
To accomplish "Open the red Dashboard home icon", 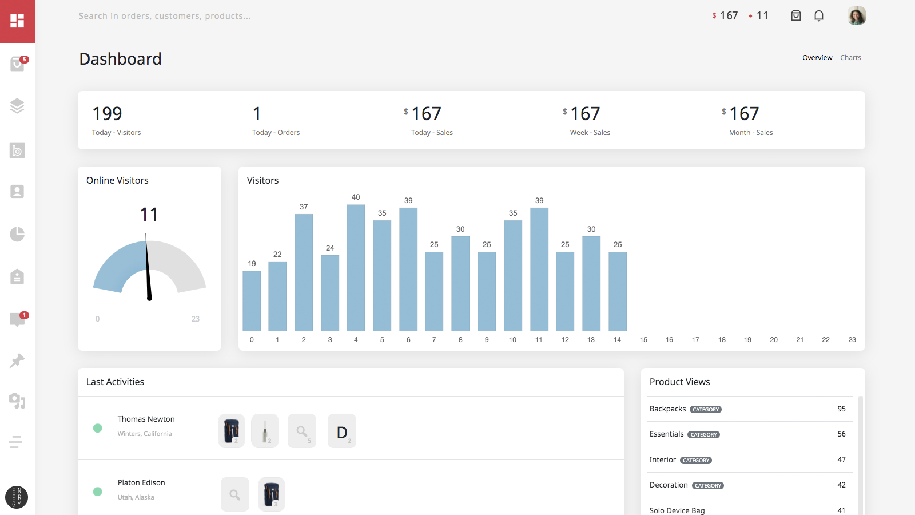I will pos(17,21).
